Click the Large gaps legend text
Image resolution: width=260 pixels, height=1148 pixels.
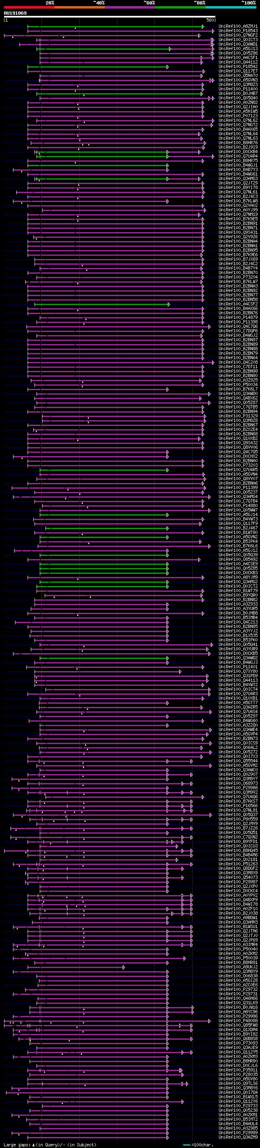click(50, 1145)
